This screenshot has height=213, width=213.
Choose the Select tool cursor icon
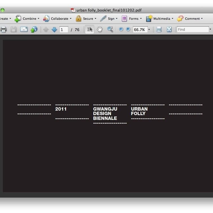[x=90, y=29]
